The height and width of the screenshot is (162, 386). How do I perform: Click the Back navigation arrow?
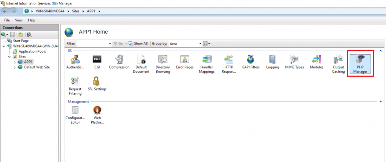tap(5, 11)
